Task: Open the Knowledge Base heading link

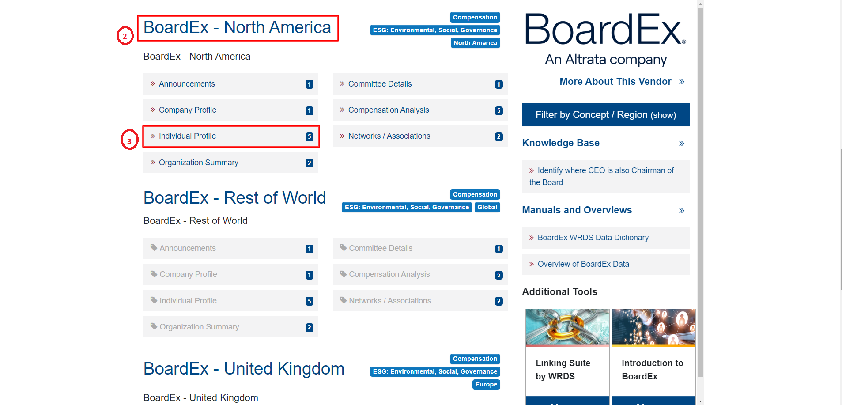Action: click(x=561, y=143)
